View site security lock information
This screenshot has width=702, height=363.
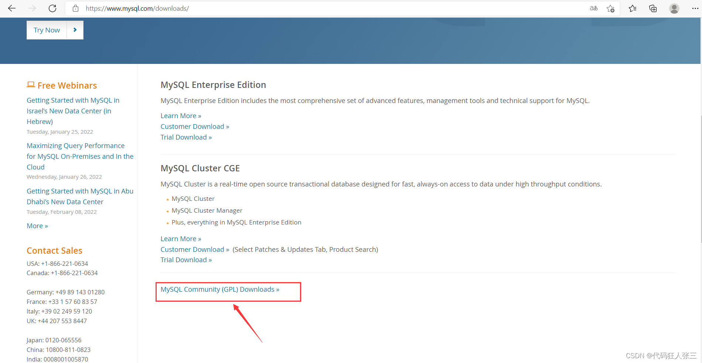click(75, 8)
